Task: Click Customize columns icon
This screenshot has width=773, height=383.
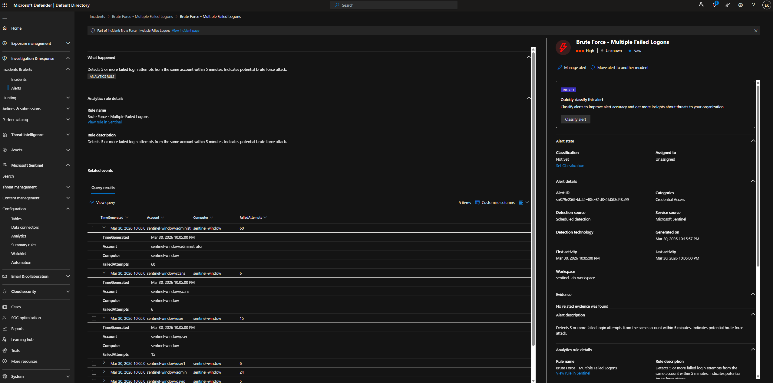Action: point(477,203)
